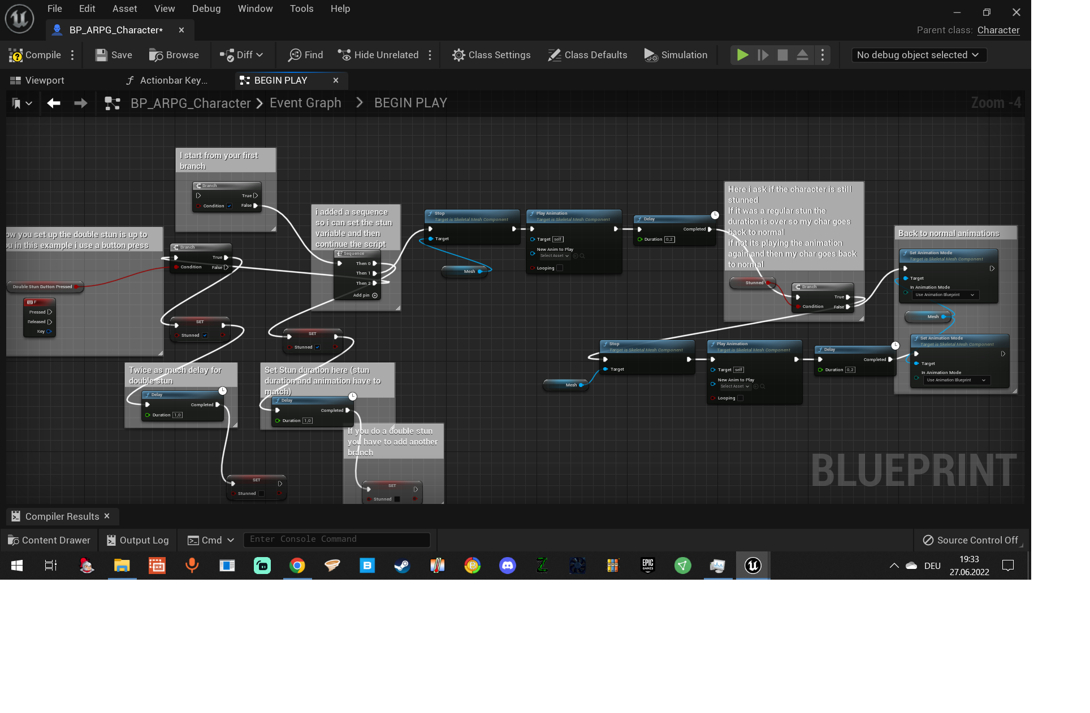Open the Debug menu
The width and height of the screenshot is (1090, 713).
[206, 8]
